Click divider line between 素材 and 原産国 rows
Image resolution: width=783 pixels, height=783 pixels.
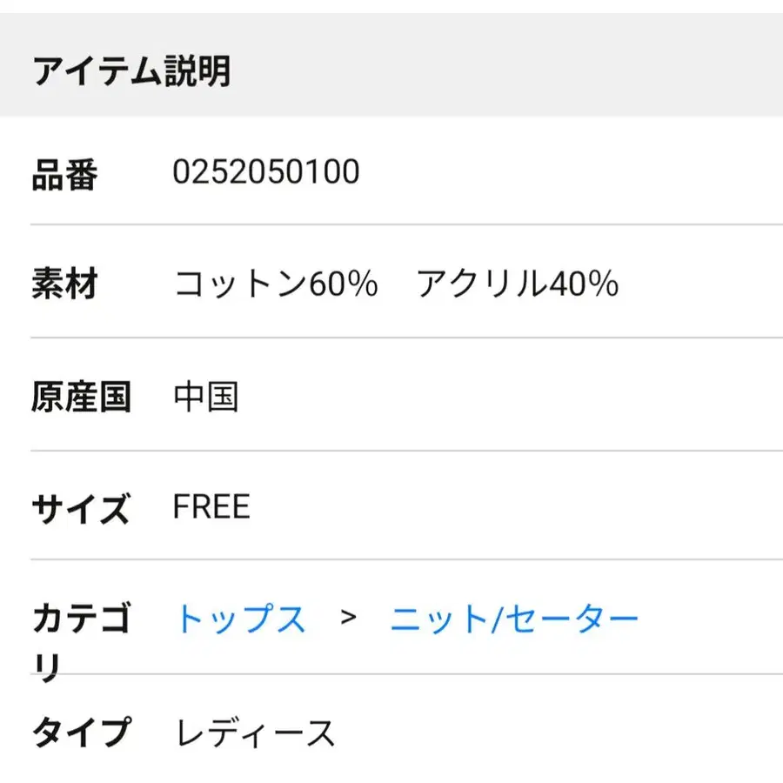(391, 338)
